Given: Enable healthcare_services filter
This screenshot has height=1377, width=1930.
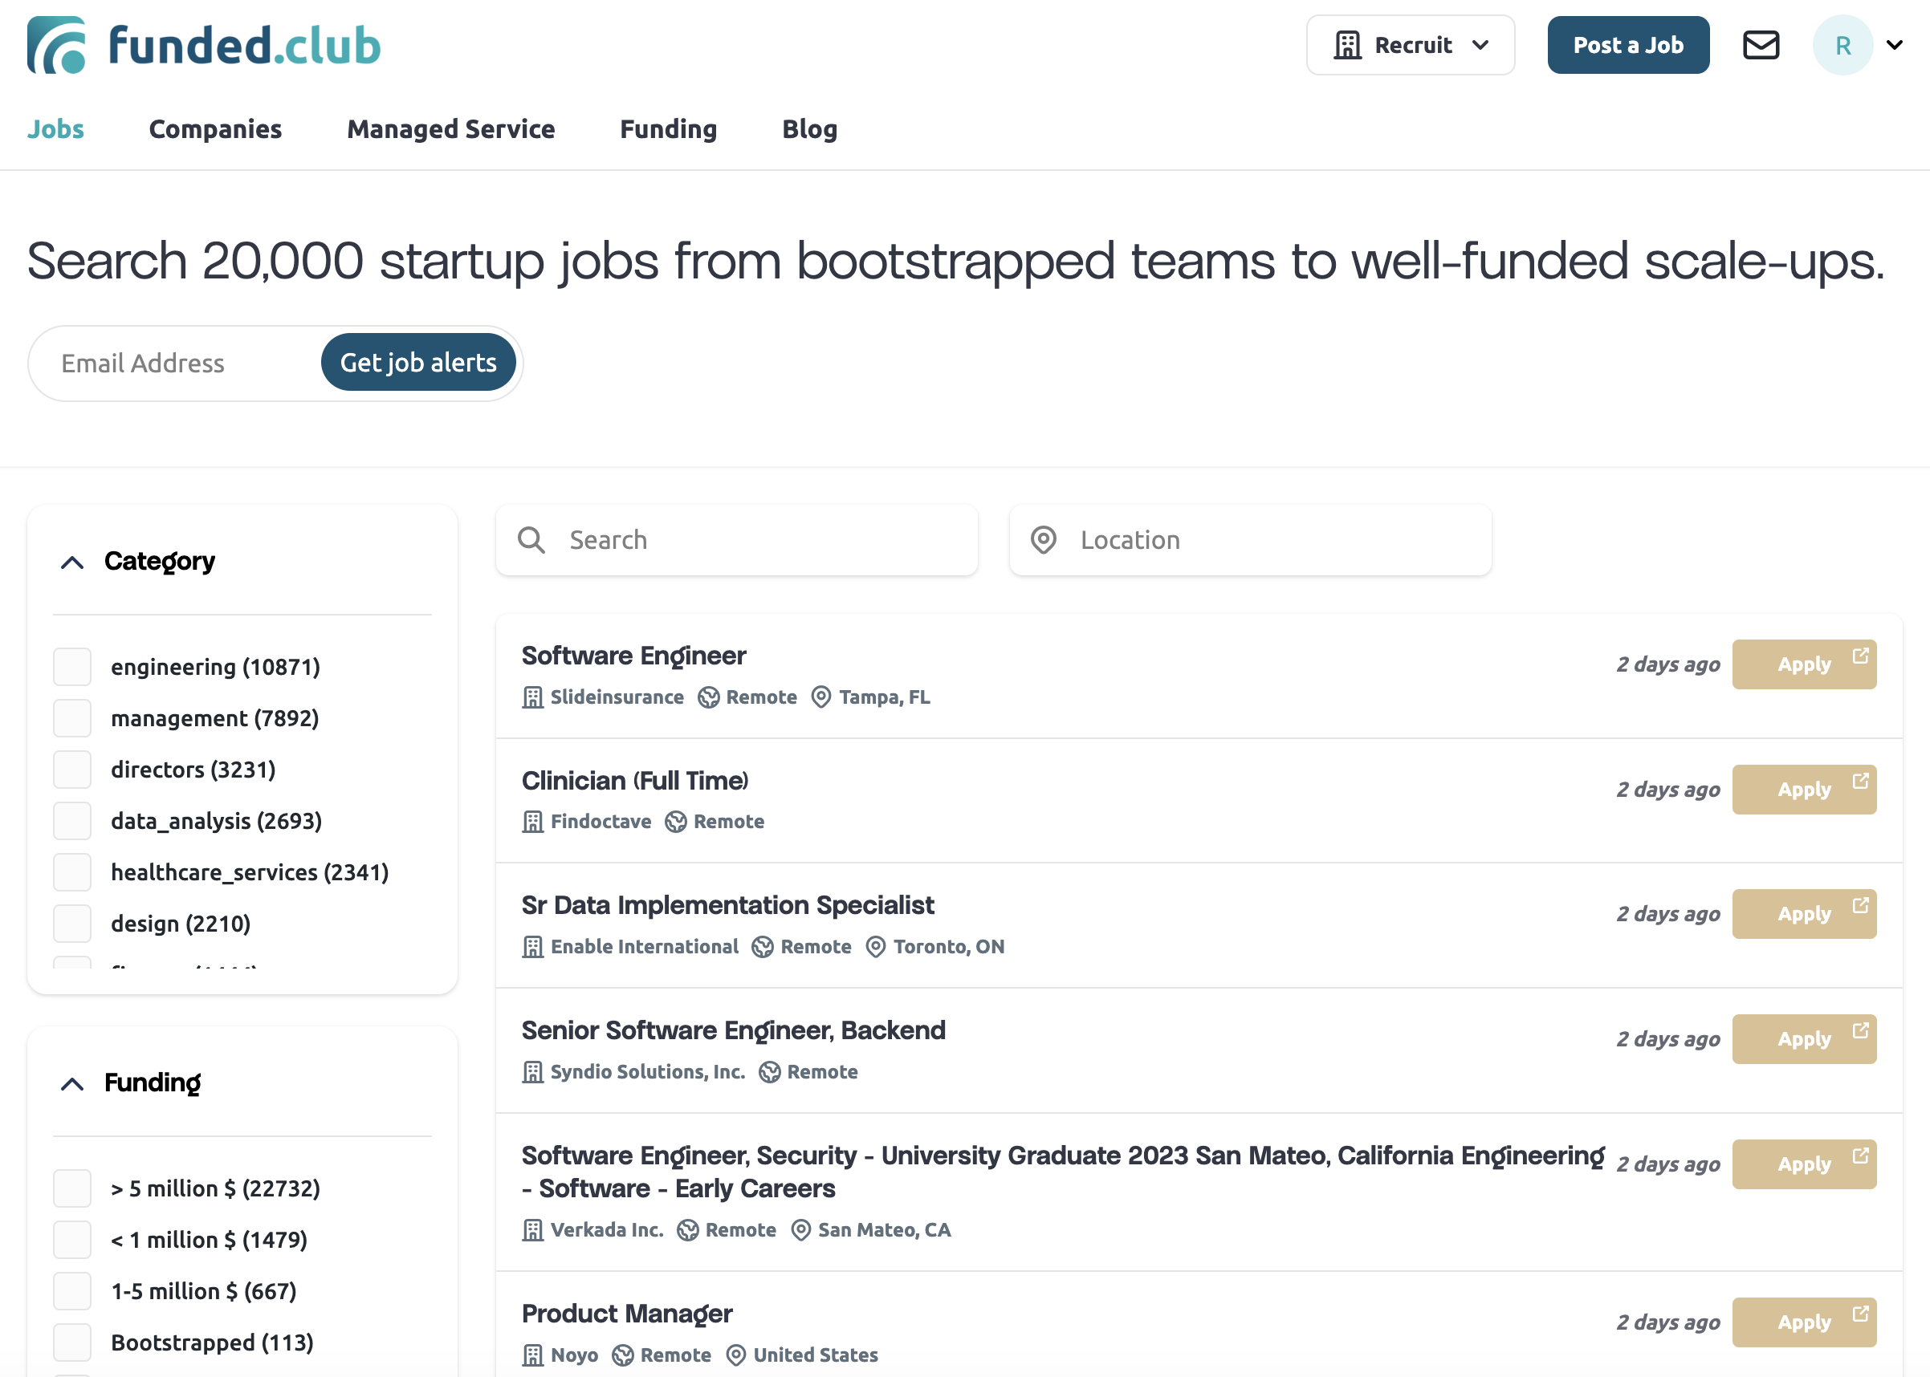Looking at the screenshot, I should pos(72,872).
